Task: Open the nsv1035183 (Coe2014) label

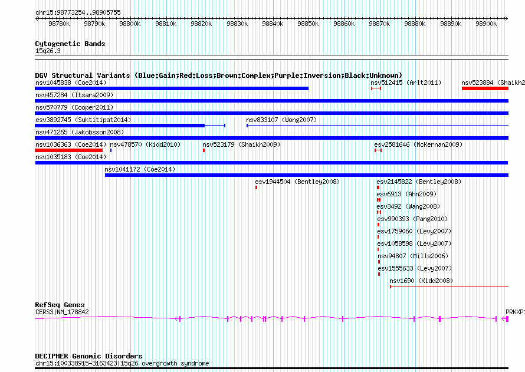Action: pyautogui.click(x=71, y=157)
